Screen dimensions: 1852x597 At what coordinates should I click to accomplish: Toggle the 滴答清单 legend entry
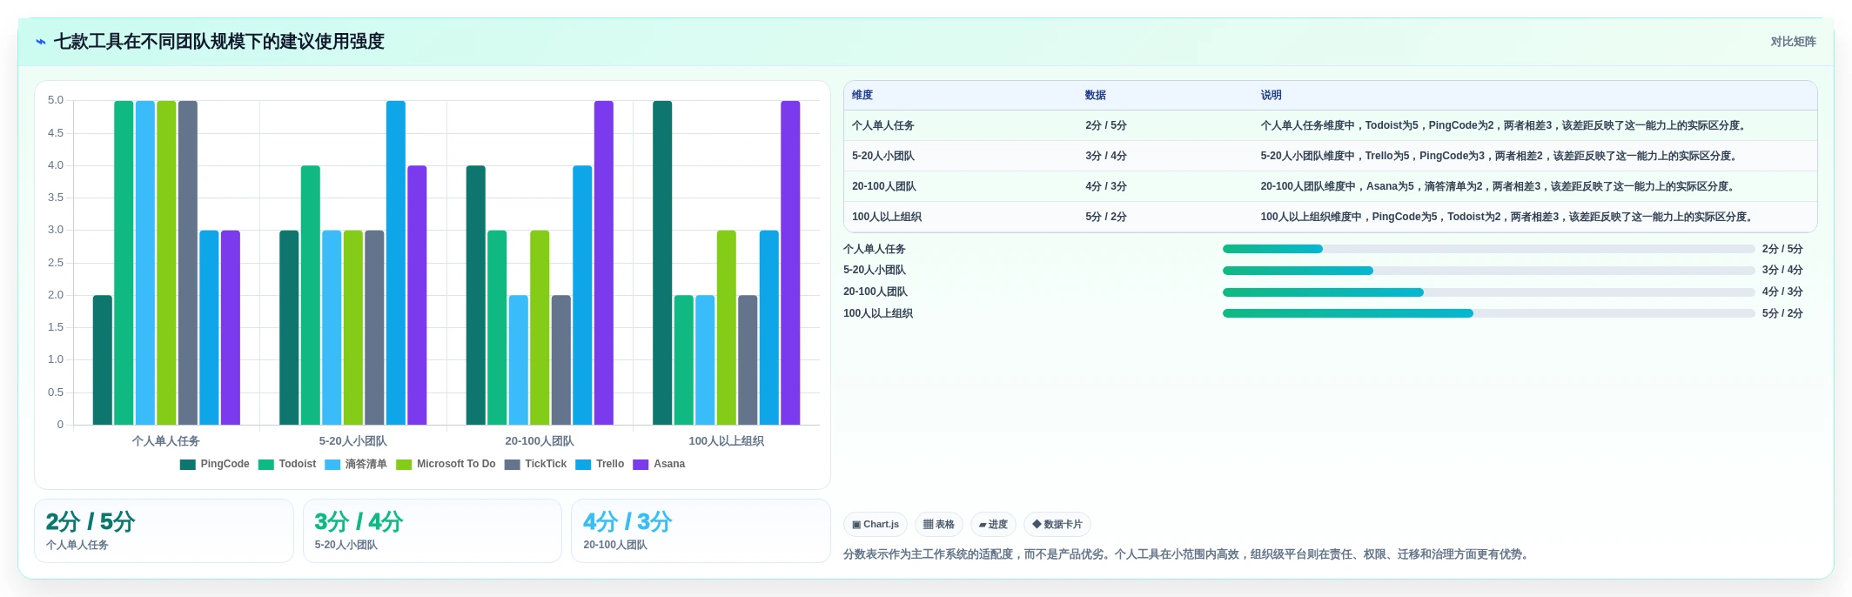[356, 464]
